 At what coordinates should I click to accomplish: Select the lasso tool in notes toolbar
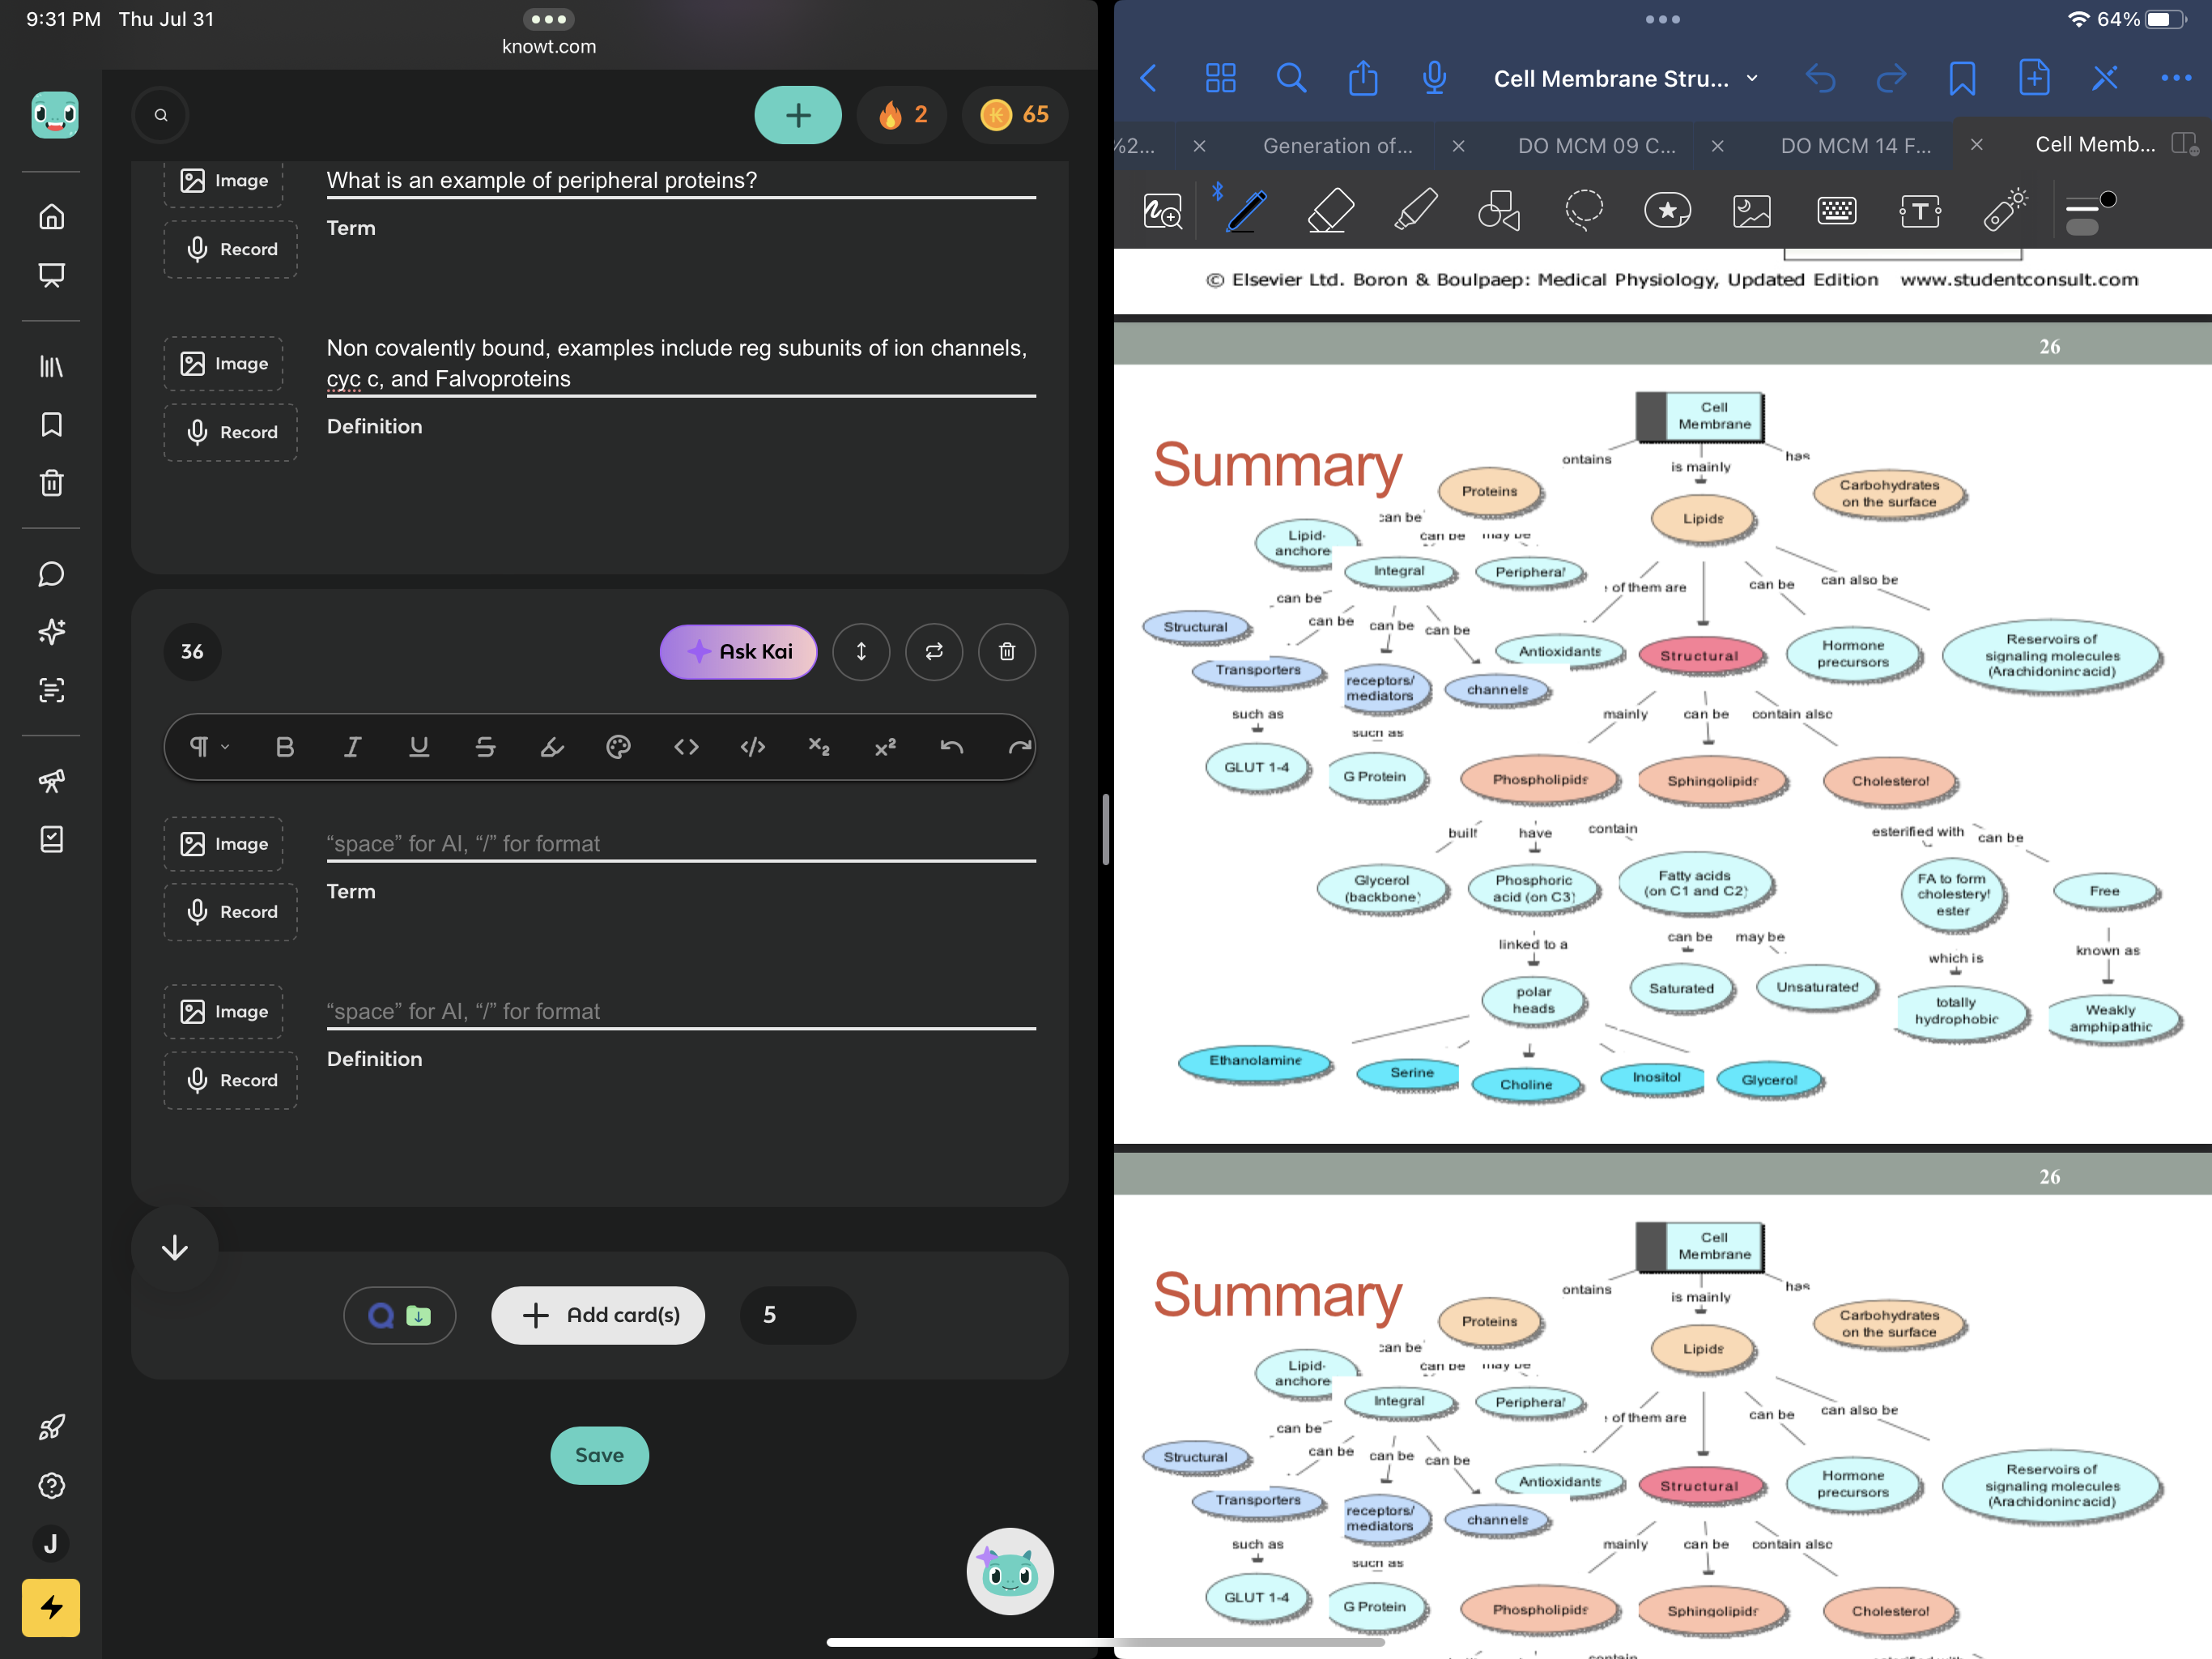click(1584, 210)
